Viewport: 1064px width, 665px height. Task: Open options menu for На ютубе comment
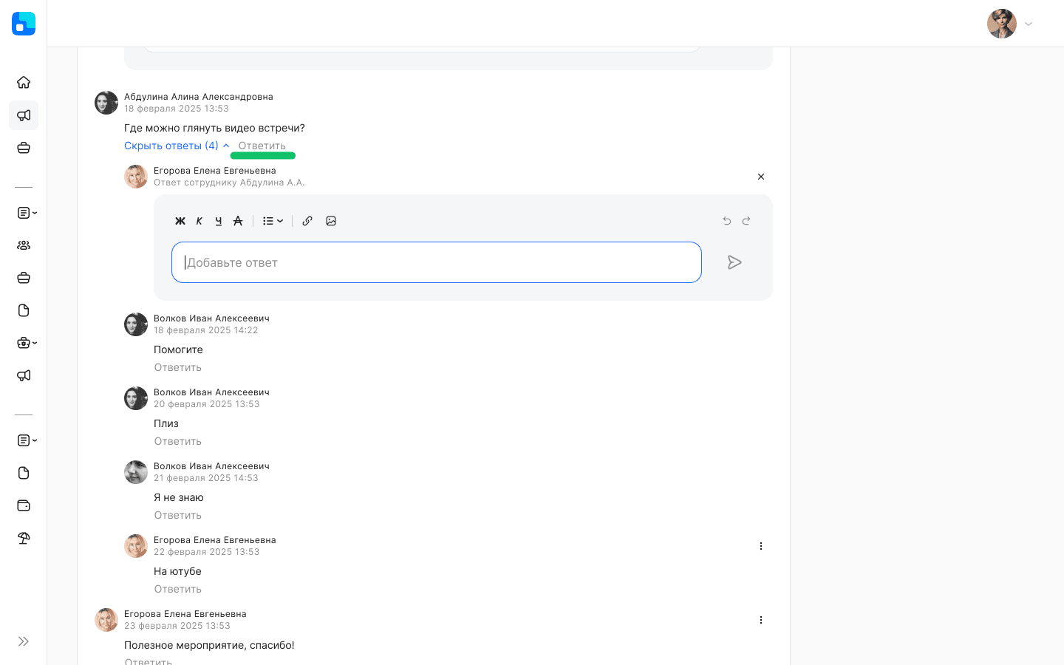(x=760, y=546)
